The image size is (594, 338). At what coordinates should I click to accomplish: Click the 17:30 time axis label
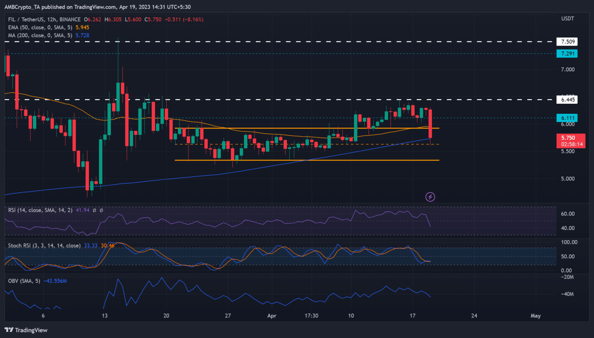pyautogui.click(x=311, y=316)
